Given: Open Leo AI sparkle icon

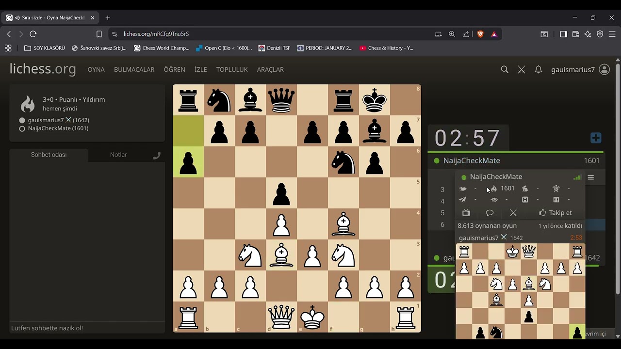Looking at the screenshot, I should [588, 34].
